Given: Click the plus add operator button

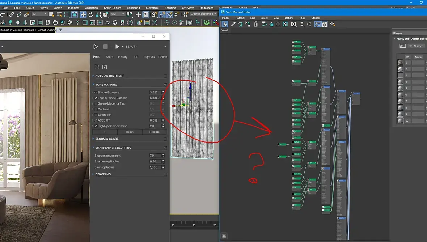Looking at the screenshot, I should click(x=105, y=132).
